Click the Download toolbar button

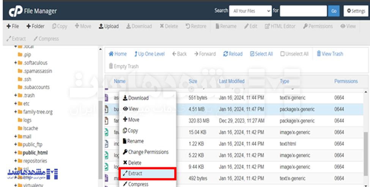[x=139, y=26]
